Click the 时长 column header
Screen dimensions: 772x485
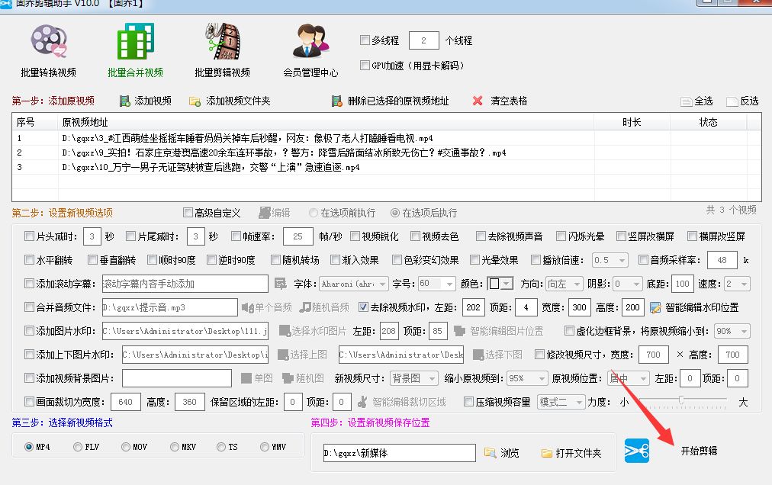coord(632,121)
